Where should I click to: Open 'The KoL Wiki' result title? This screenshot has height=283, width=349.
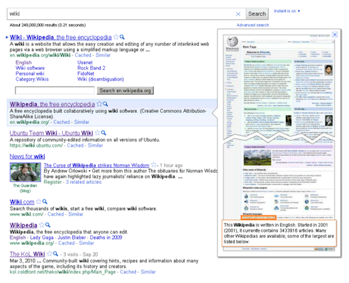(x=27, y=254)
